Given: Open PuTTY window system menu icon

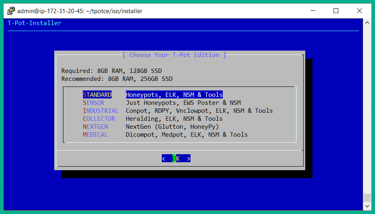Looking at the screenshot, I should pyautogui.click(x=11, y=11).
